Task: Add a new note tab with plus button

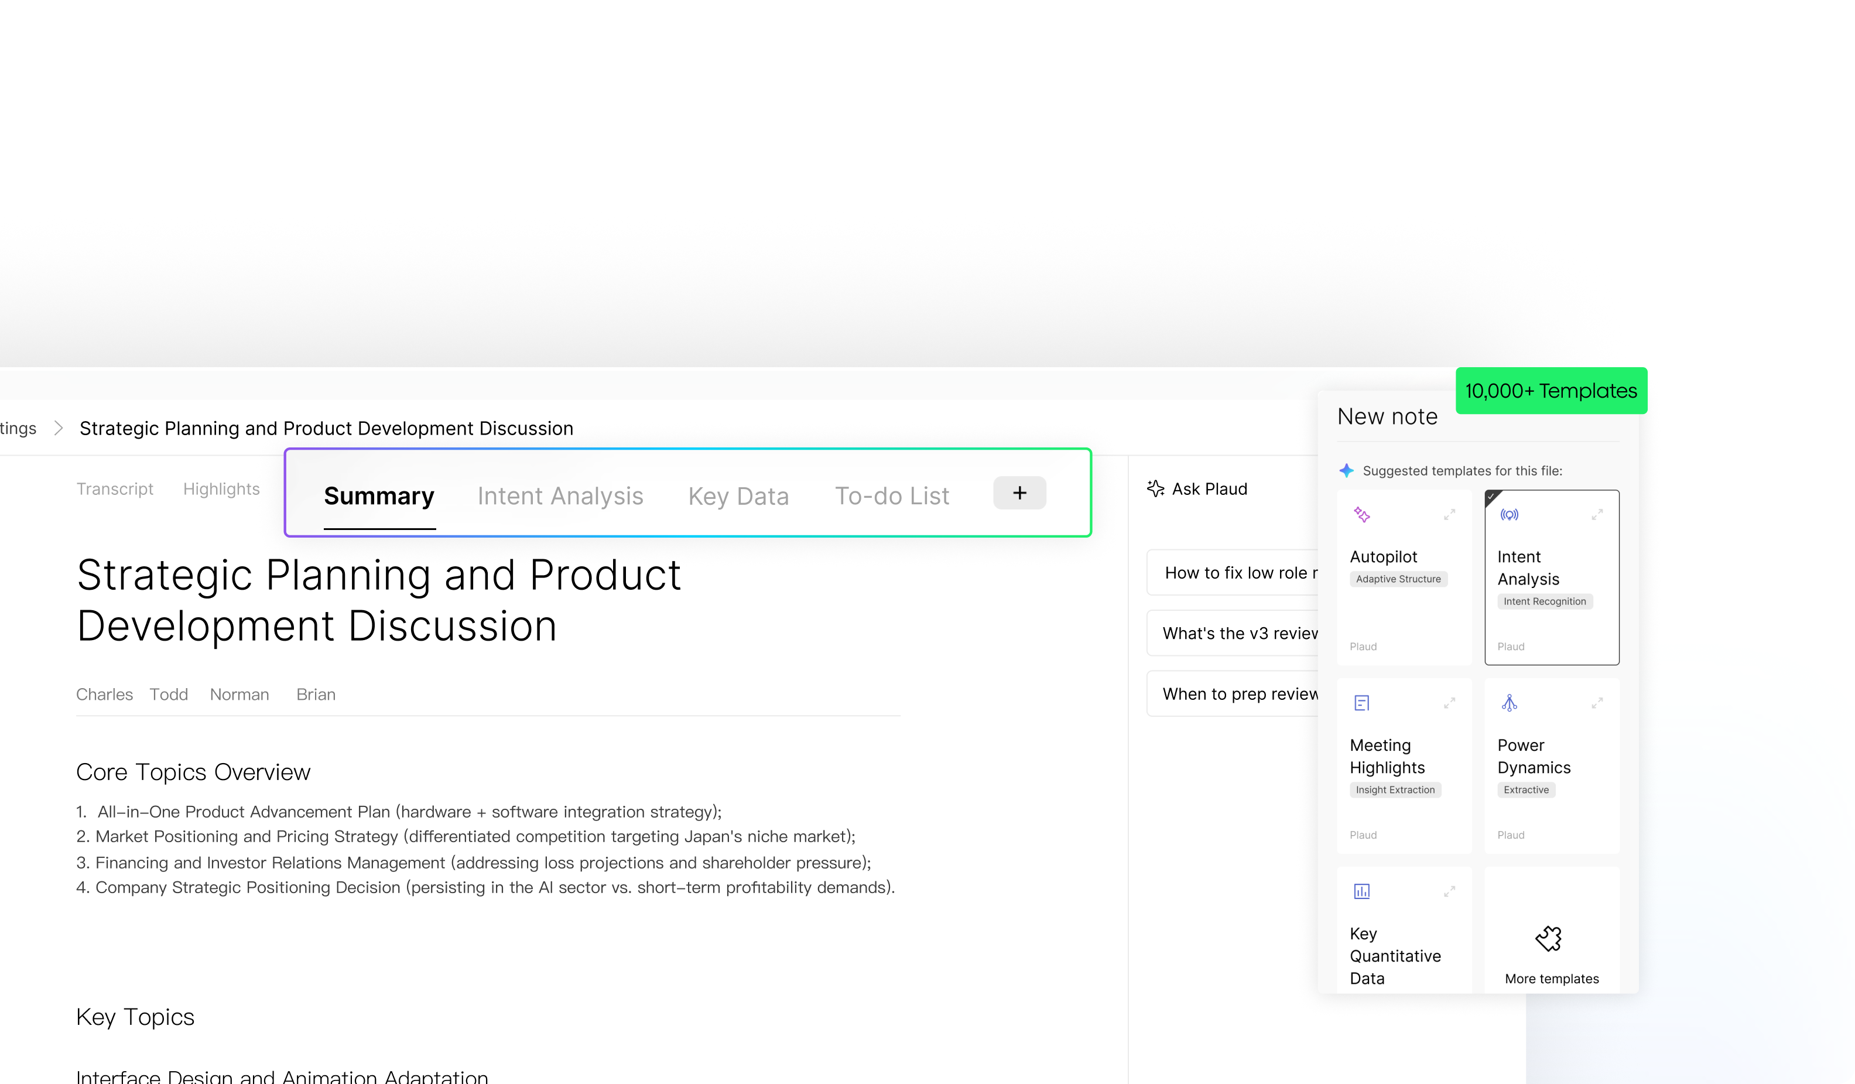Action: pos(1019,493)
